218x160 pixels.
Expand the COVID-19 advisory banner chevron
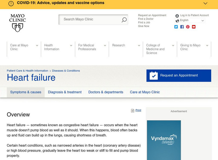click(x=205, y=3)
